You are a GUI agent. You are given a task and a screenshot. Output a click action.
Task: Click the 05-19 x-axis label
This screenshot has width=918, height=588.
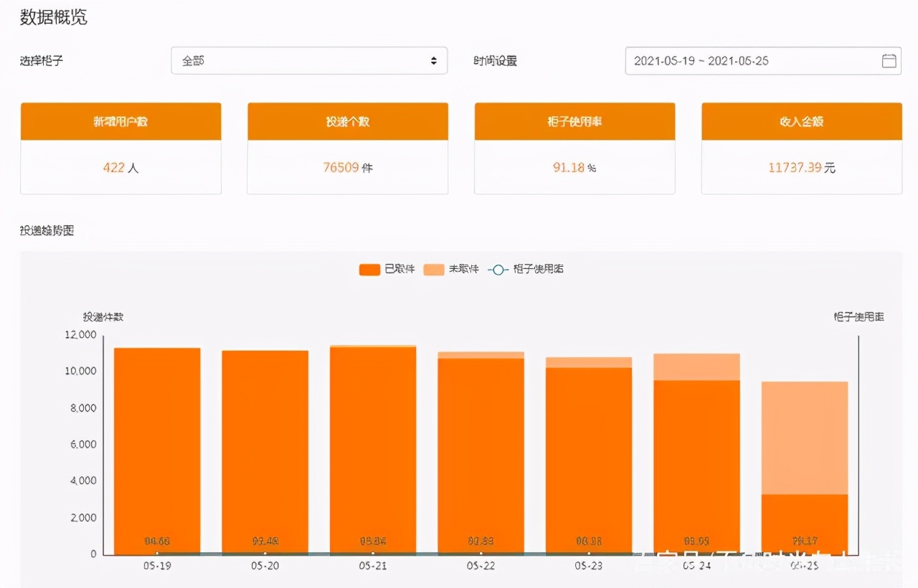click(x=157, y=566)
